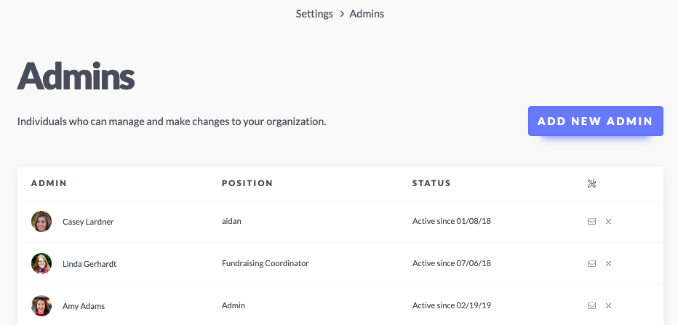
Task: Sort by the Status column header
Action: (x=431, y=183)
